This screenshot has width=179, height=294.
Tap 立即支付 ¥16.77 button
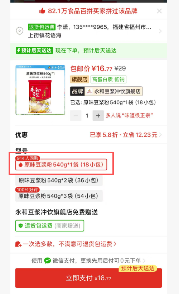click(x=88, y=278)
